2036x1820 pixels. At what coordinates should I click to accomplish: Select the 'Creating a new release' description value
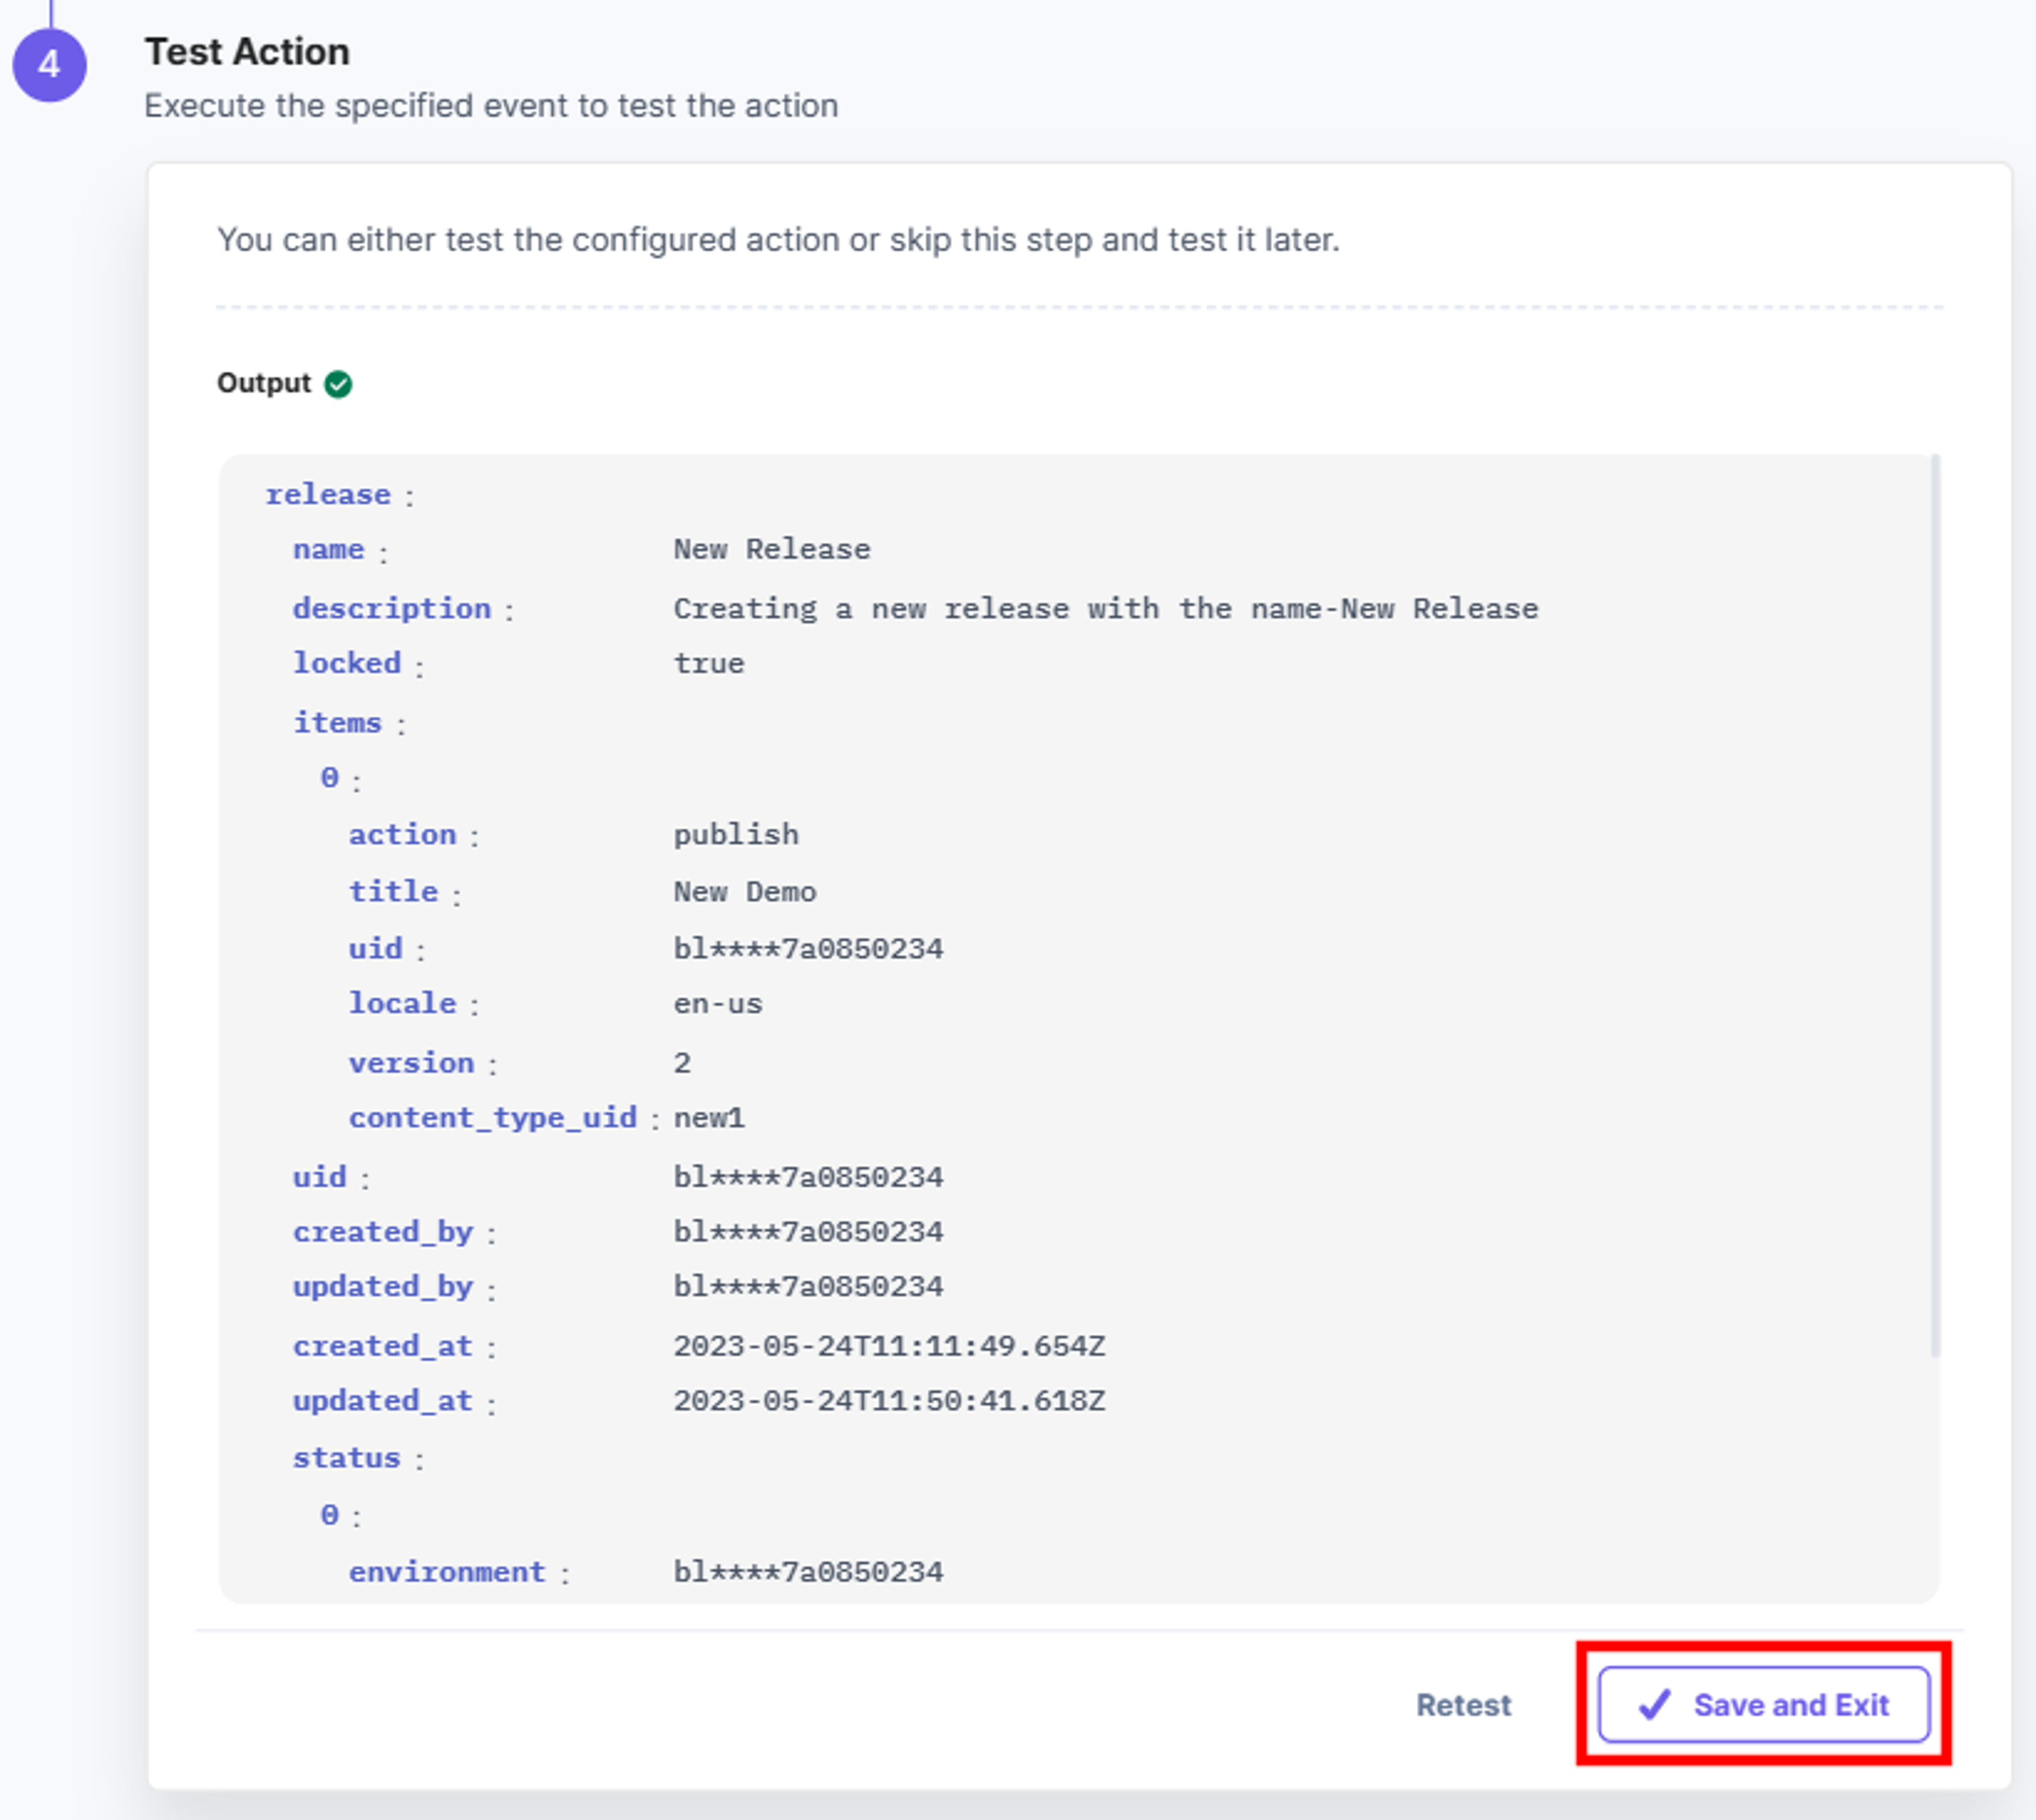[1105, 608]
